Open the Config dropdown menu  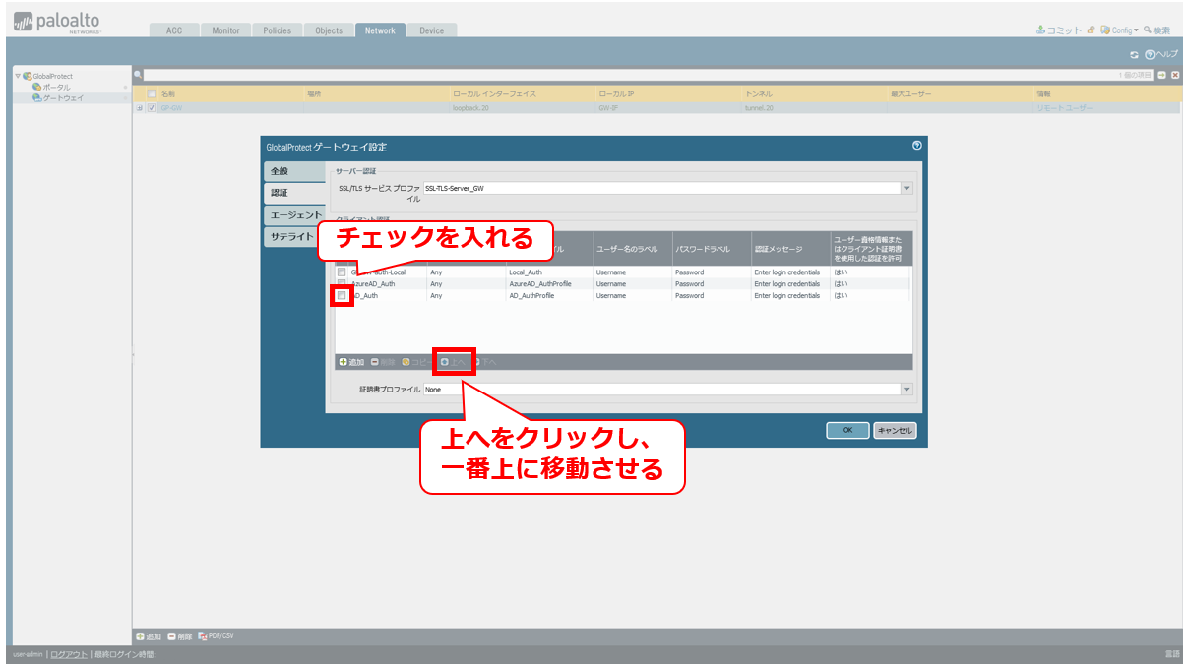coord(1119,30)
